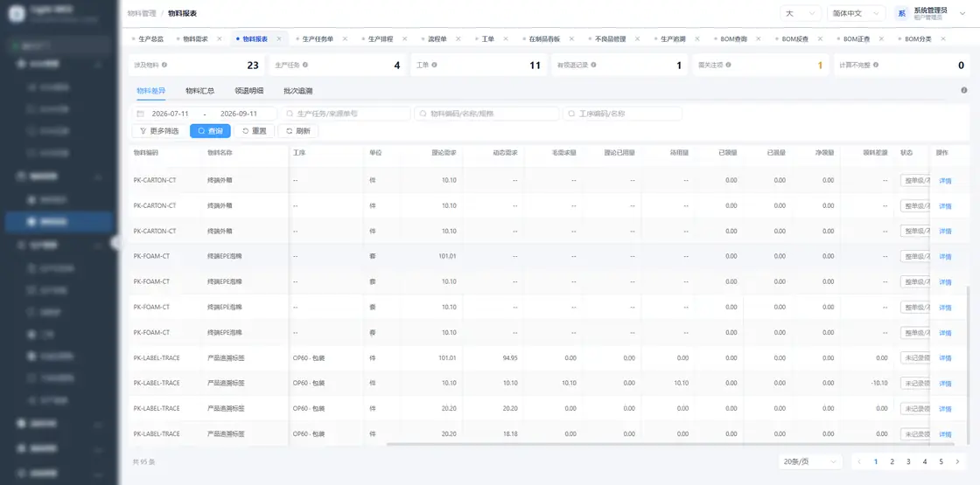This screenshot has width=980, height=485.
Task: Open 详情 for PK-LABEL-TRACE 18.18 row
Action: tap(945, 434)
